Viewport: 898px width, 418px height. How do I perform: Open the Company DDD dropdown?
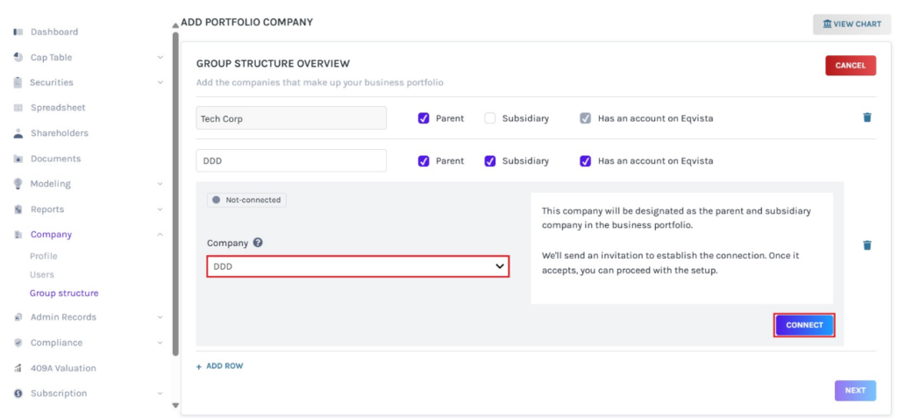coord(358,266)
